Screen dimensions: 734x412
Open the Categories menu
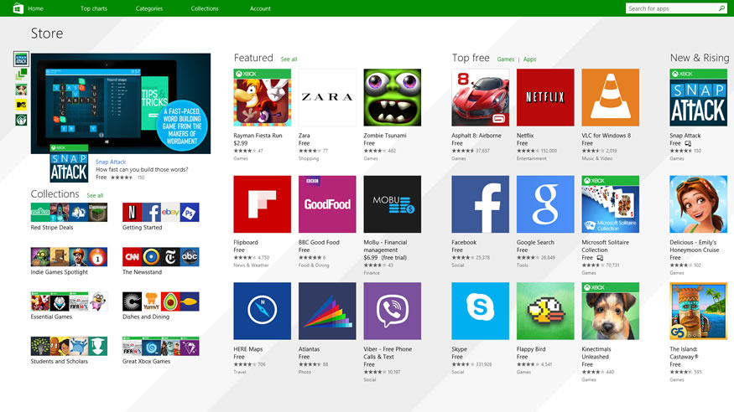coord(149,8)
